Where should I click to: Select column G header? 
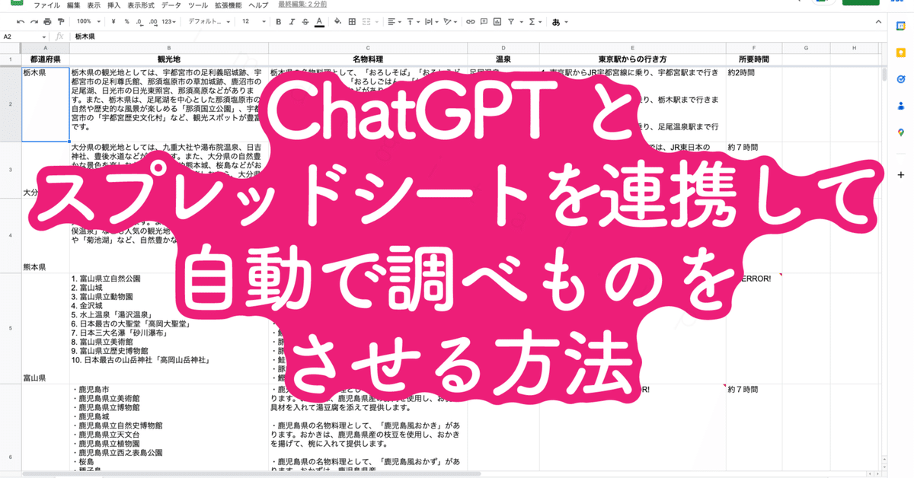(x=806, y=49)
